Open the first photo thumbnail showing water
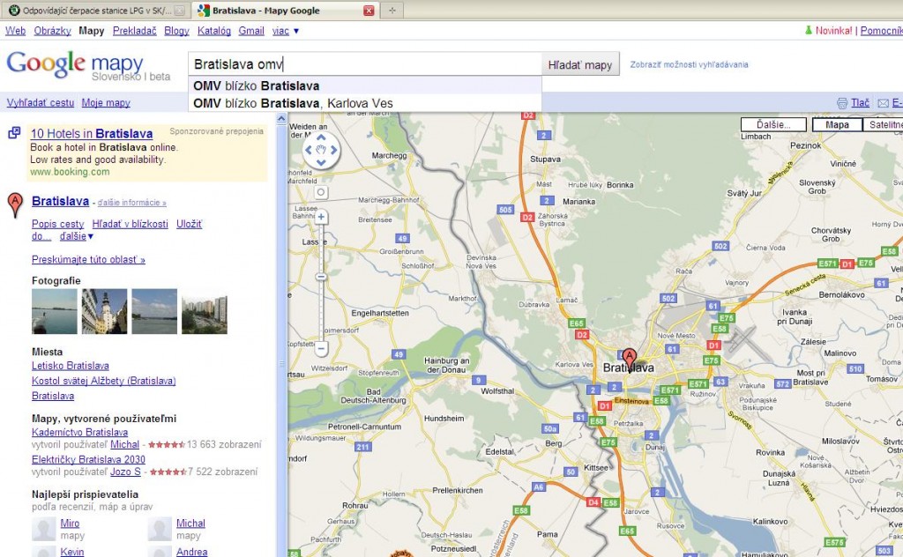903x557 pixels. (x=54, y=311)
